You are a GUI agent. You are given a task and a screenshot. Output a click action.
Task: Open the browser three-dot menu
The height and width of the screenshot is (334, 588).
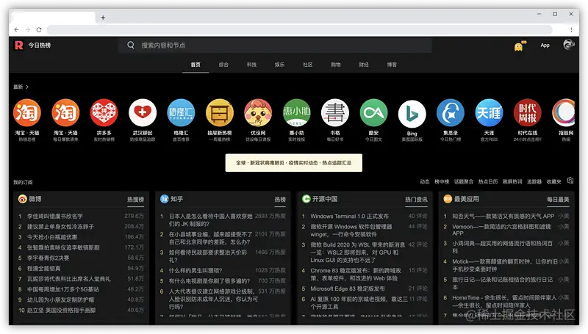pyautogui.click(x=571, y=29)
